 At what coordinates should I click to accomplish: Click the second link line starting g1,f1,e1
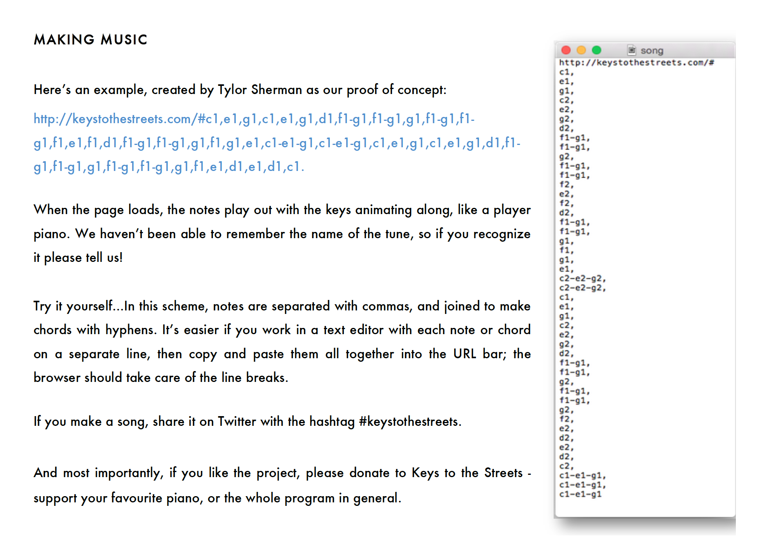(x=277, y=143)
